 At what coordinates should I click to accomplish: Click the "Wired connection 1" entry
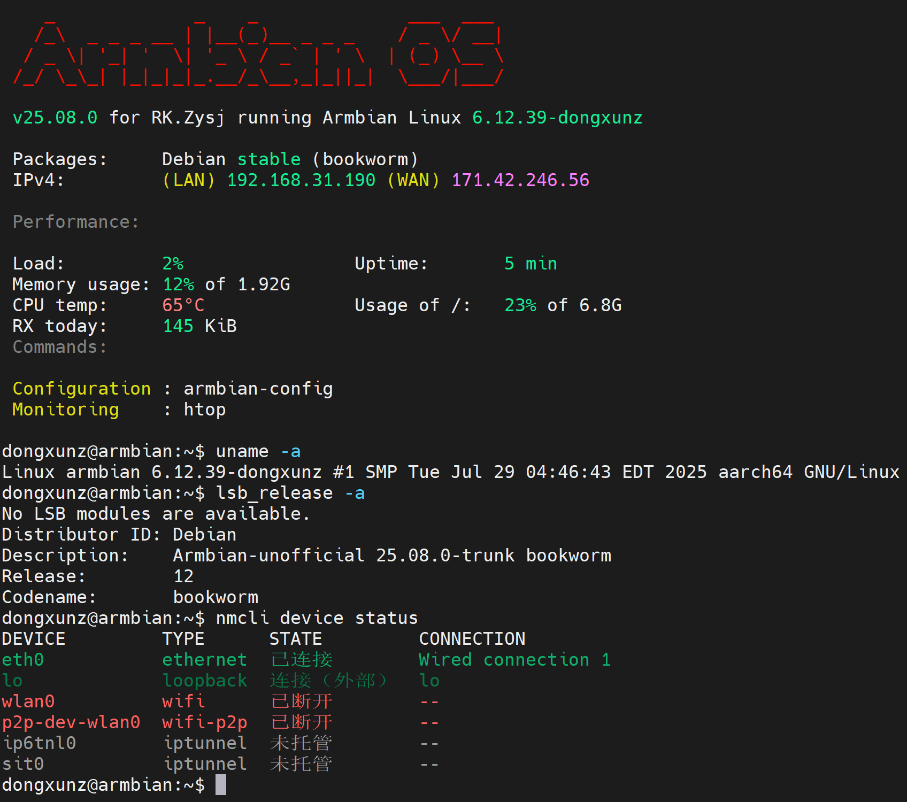(x=515, y=660)
